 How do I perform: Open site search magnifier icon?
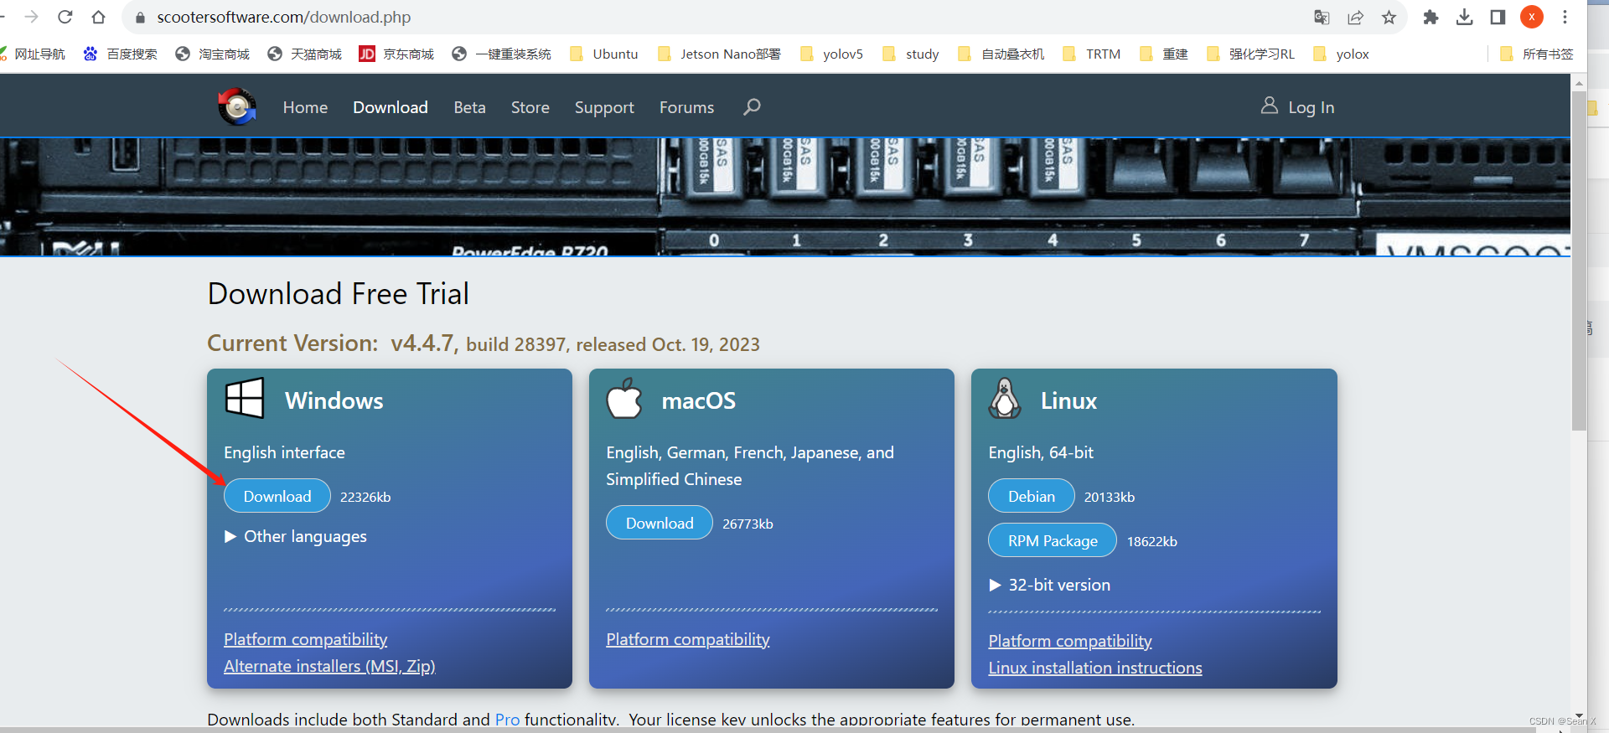(752, 106)
